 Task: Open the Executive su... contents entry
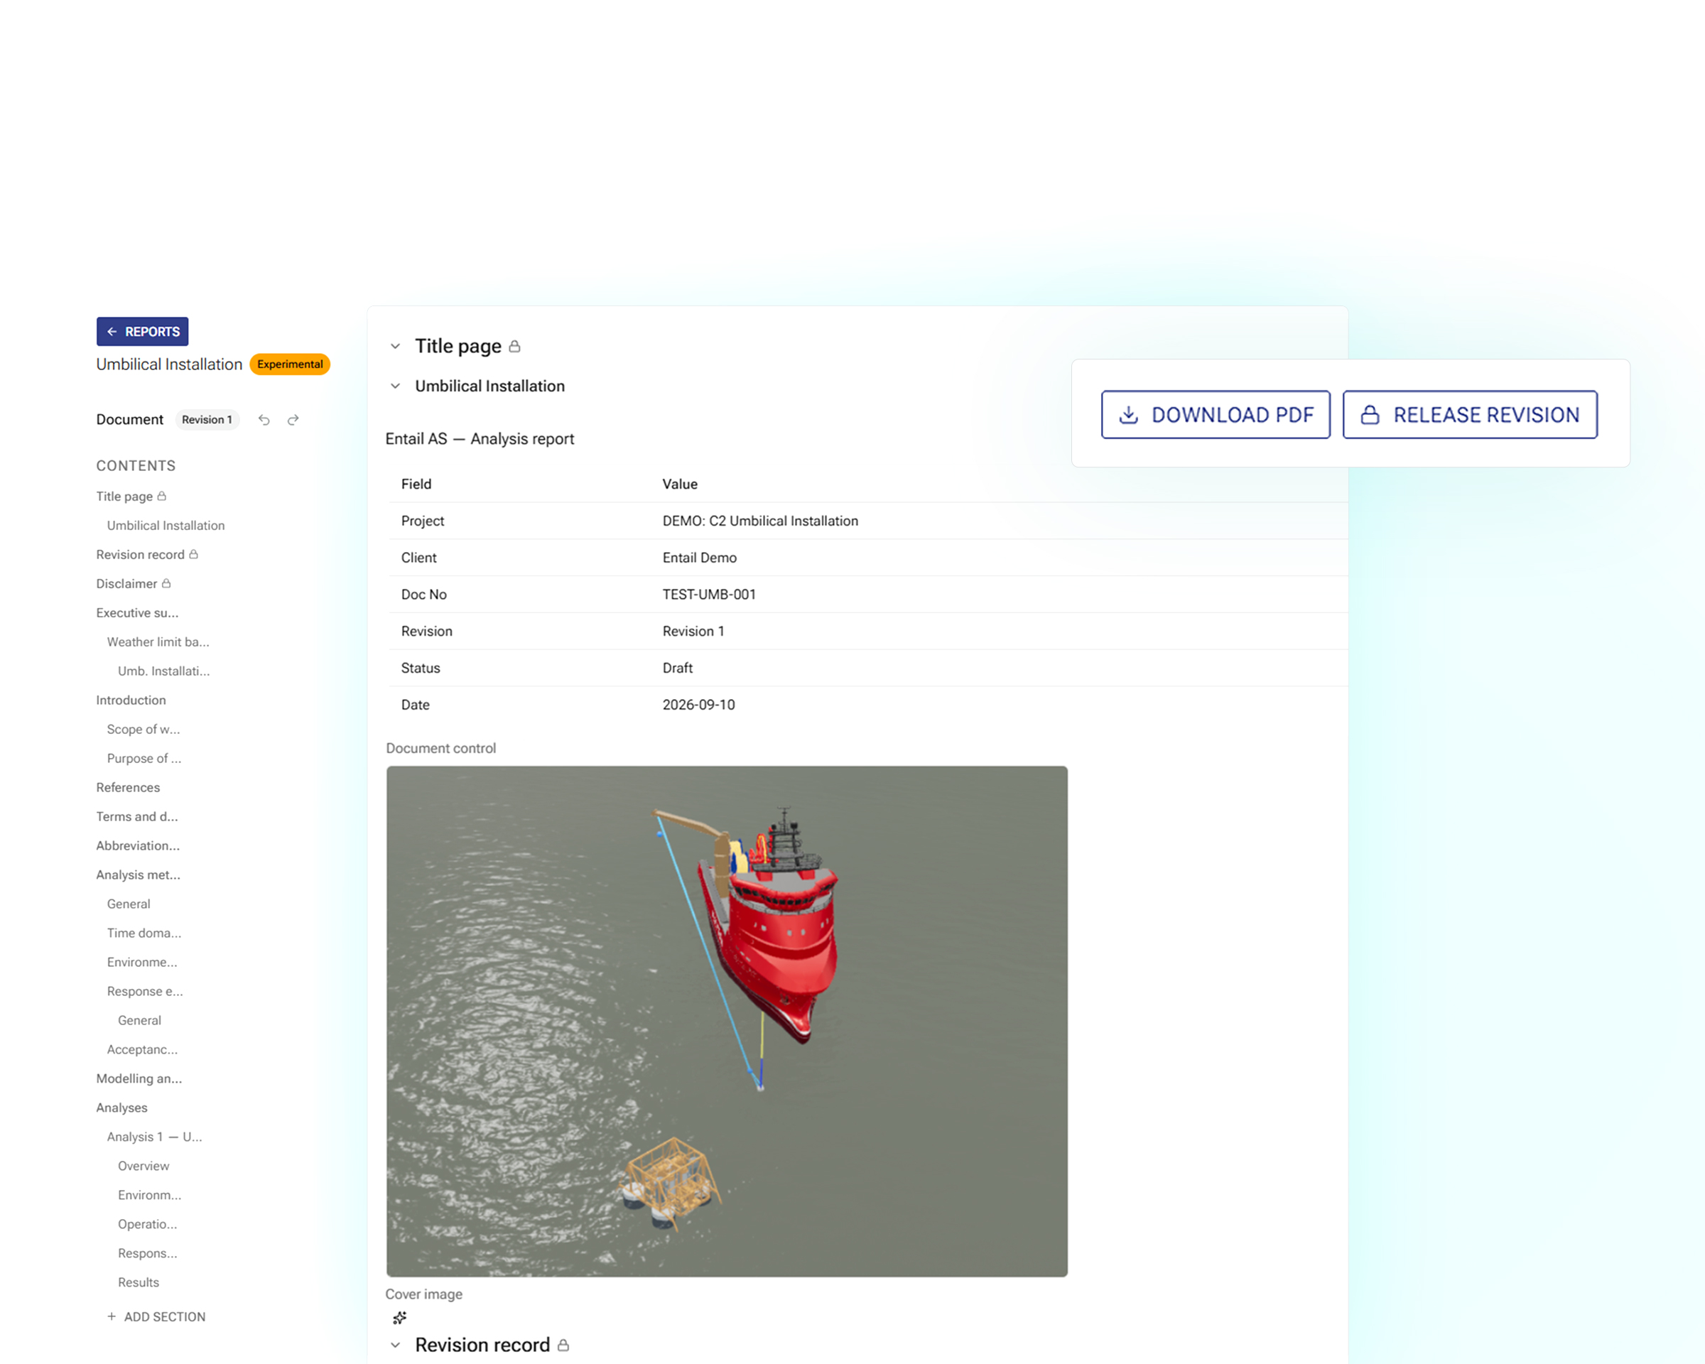pyautogui.click(x=138, y=613)
